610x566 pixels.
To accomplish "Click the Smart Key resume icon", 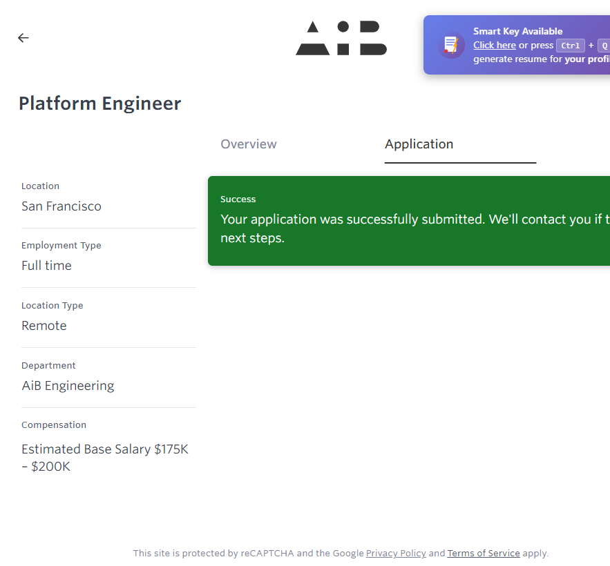I will (451, 46).
